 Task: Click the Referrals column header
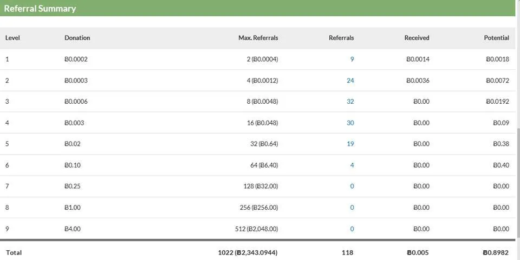tap(341, 38)
